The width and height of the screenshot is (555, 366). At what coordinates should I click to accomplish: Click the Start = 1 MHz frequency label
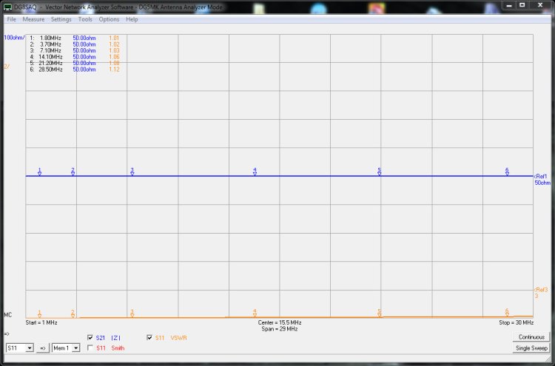coord(41,323)
